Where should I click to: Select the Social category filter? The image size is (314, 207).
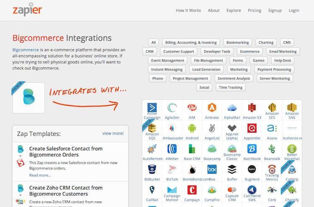click(204, 88)
